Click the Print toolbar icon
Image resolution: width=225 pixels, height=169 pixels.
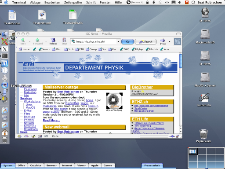[x=163, y=41]
